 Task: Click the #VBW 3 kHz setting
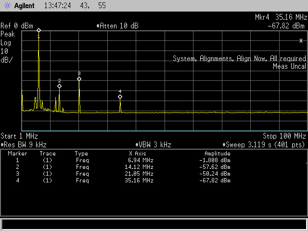click(153, 145)
